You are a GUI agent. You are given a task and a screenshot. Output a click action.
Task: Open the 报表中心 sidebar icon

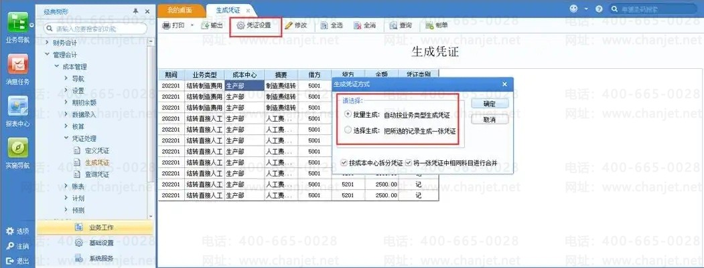tap(17, 107)
